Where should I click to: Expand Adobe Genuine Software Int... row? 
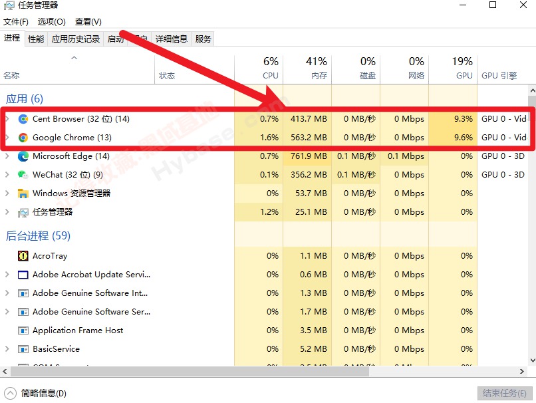(x=7, y=293)
